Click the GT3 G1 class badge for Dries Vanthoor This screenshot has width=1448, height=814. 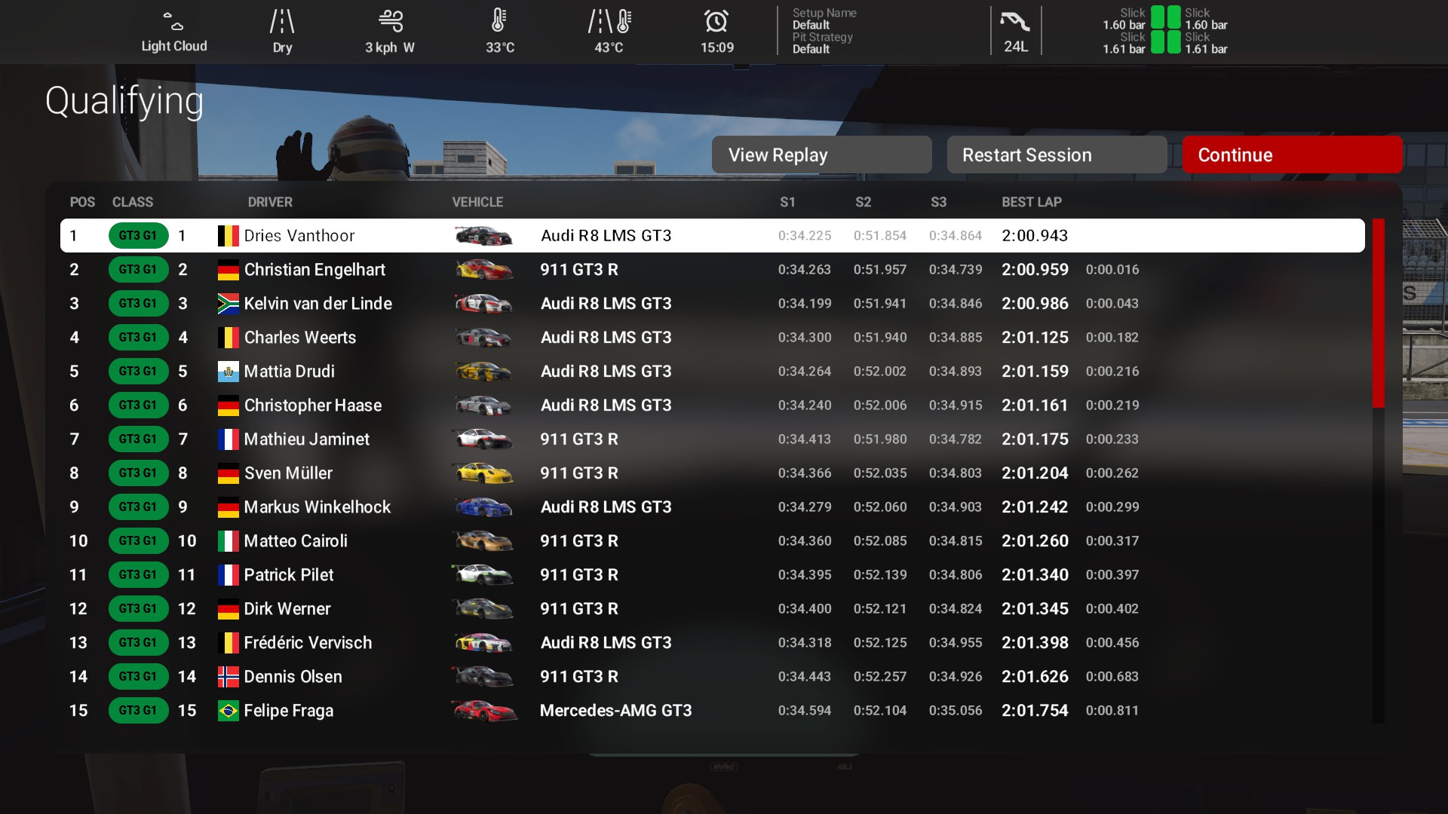point(138,235)
